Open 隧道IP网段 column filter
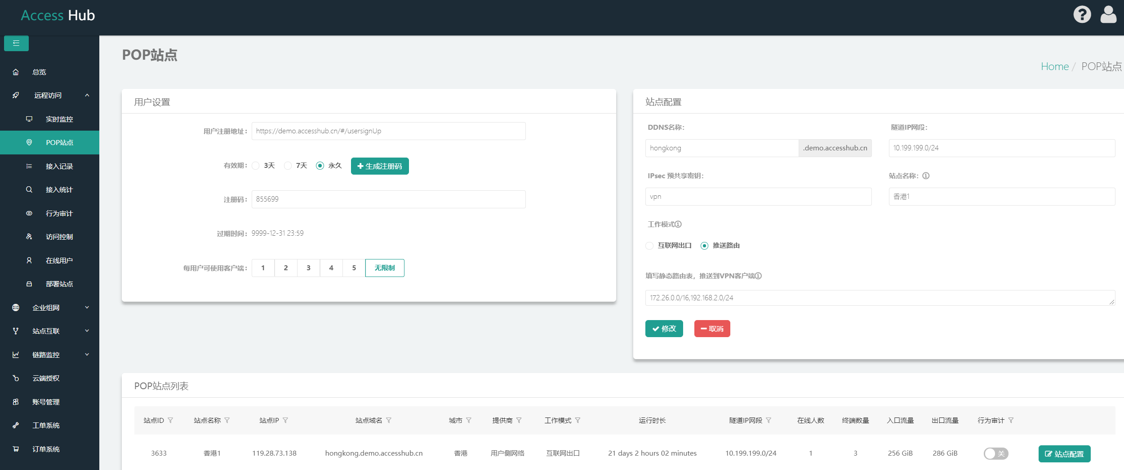Viewport: 1124px width, 470px height. point(769,420)
